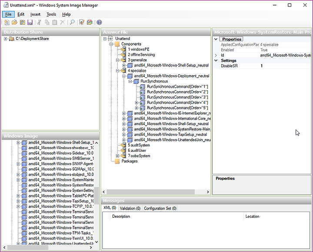This screenshot has width=313, height=252.
Task: Open the Edit menu
Action: tap(21, 14)
